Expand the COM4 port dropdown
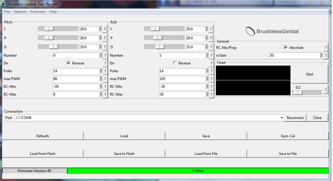Image resolution: width=333 pixels, height=181 pixels. 282,118
